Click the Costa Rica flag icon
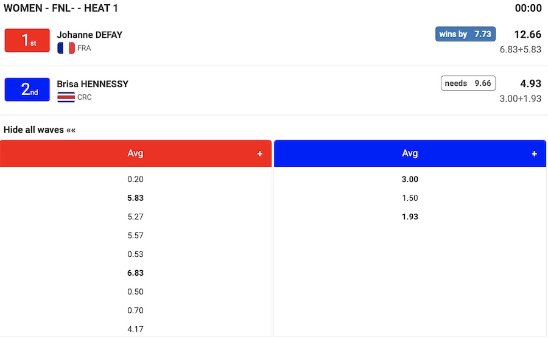Screen dimensions: 548x339 click(66, 97)
